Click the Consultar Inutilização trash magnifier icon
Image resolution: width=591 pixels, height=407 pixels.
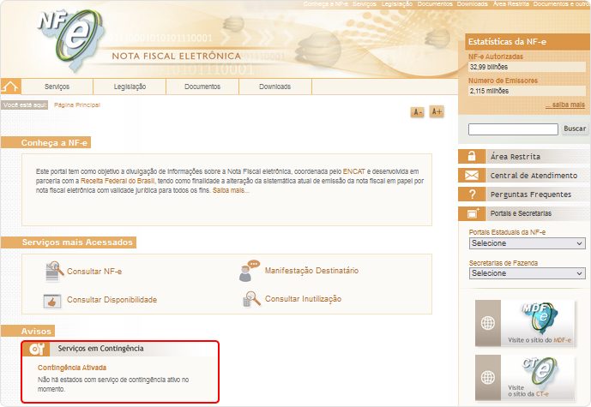tap(251, 300)
